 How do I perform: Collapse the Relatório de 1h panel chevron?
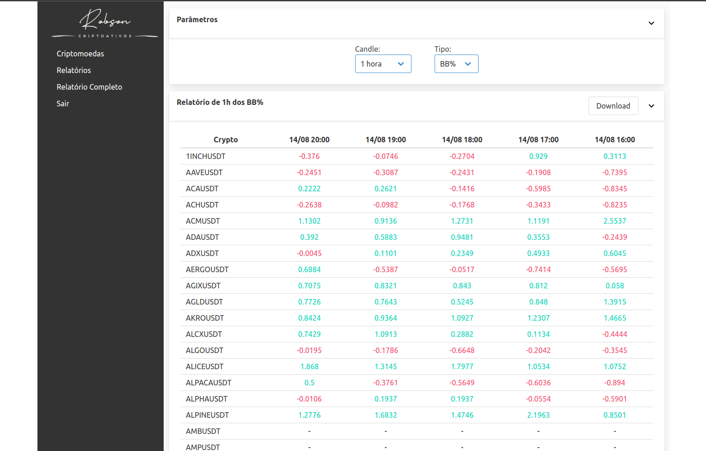[x=651, y=106]
